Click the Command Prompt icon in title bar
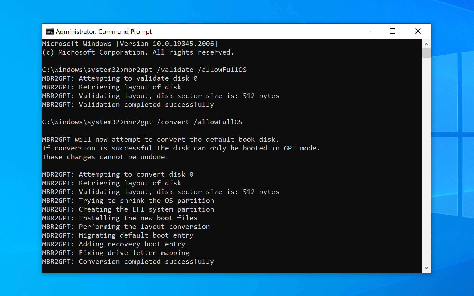Screen dimensions: 474x296 [50, 32]
